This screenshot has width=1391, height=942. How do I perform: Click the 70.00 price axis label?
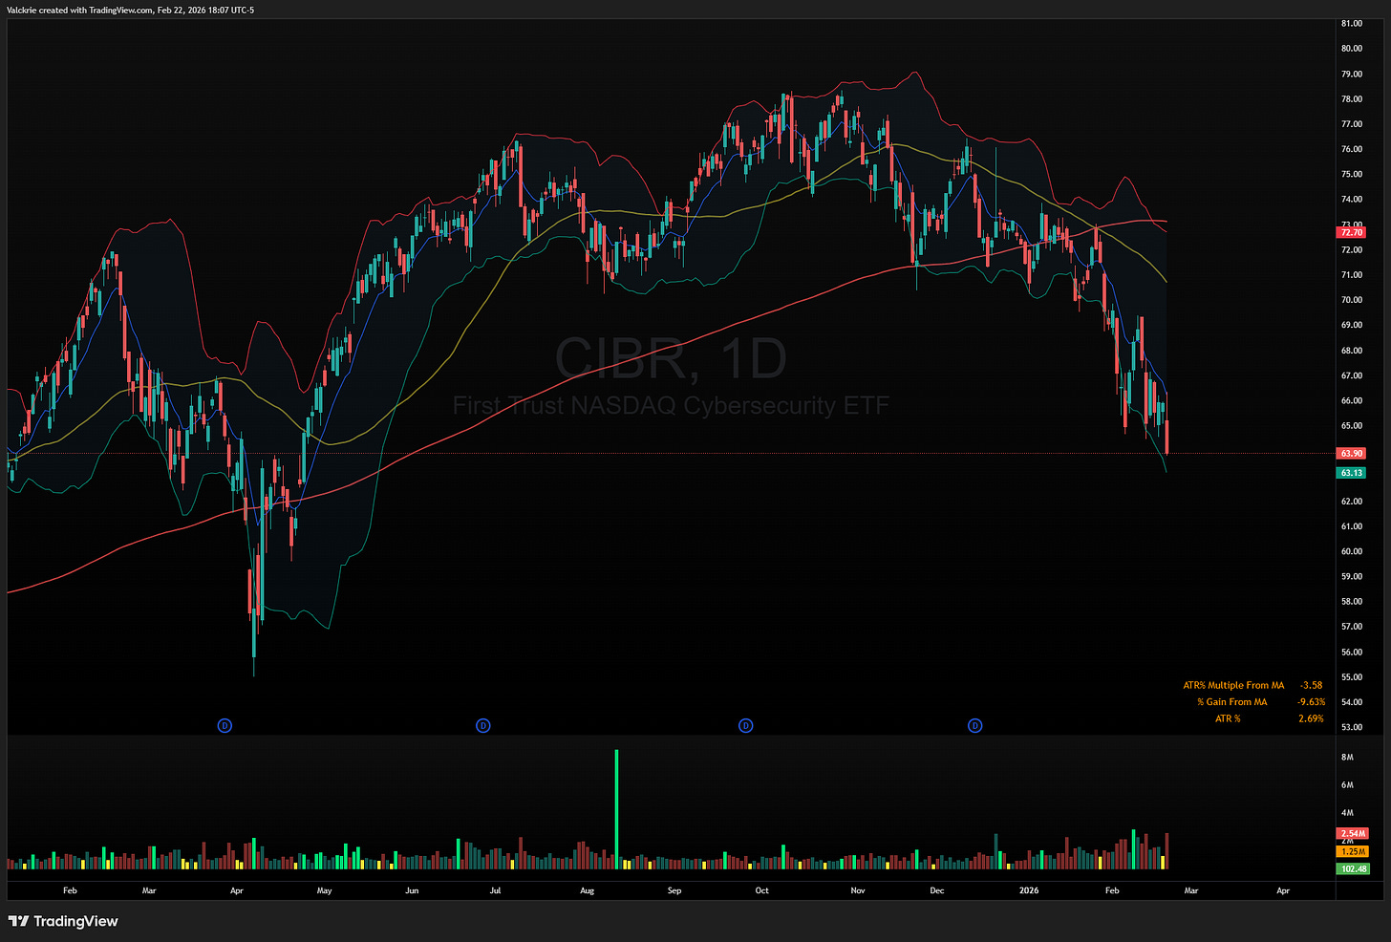pyautogui.click(x=1352, y=300)
